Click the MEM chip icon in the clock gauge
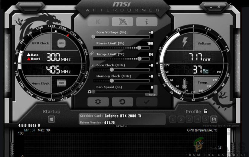Viewport: 249px width, 157px height. [x=61, y=83]
